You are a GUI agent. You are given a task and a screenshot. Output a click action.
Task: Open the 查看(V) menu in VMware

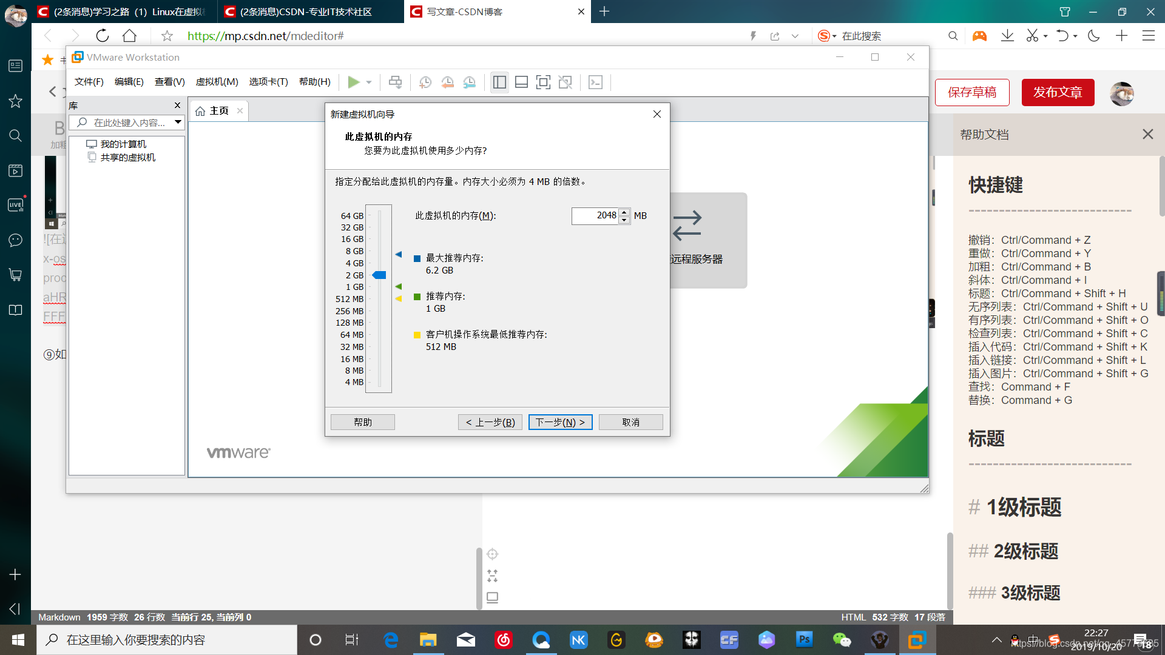point(169,82)
